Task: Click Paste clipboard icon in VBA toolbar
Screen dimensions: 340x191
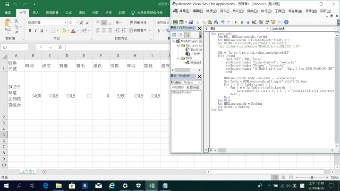Action: 210,22
